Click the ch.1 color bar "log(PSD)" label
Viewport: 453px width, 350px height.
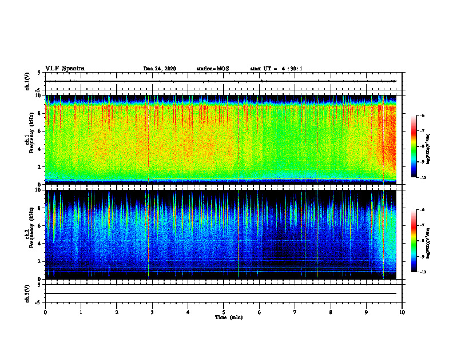tap(428, 149)
